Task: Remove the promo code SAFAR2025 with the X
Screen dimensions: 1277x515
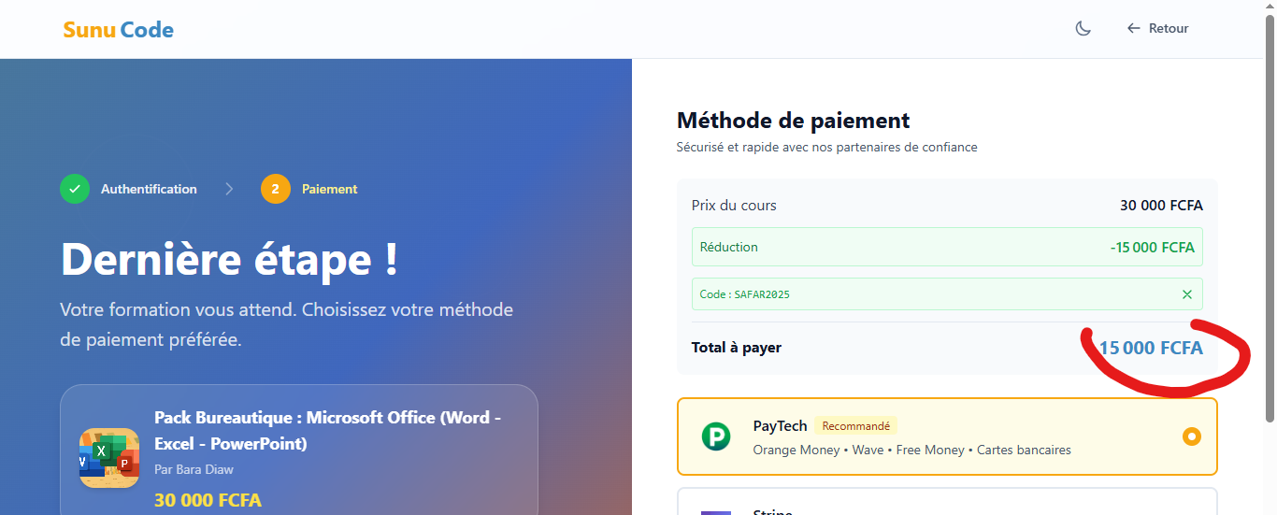Action: [x=1187, y=294]
